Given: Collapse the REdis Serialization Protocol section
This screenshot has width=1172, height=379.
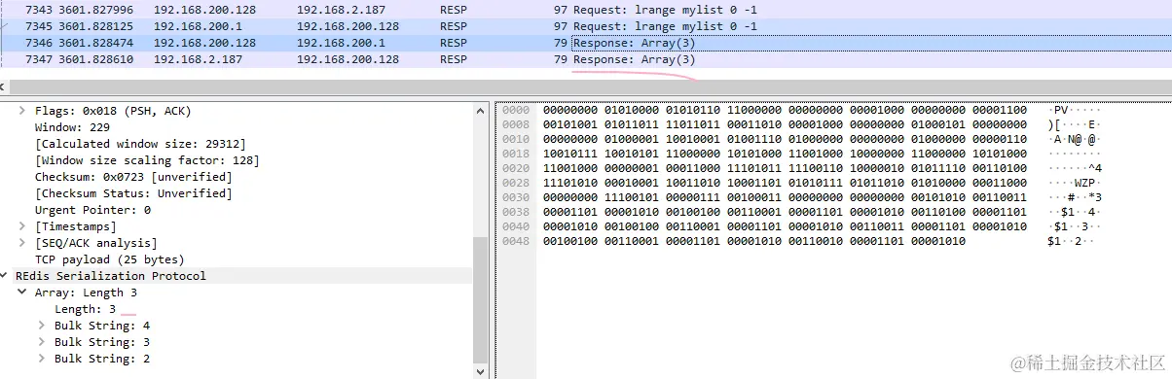Looking at the screenshot, I should (5, 276).
